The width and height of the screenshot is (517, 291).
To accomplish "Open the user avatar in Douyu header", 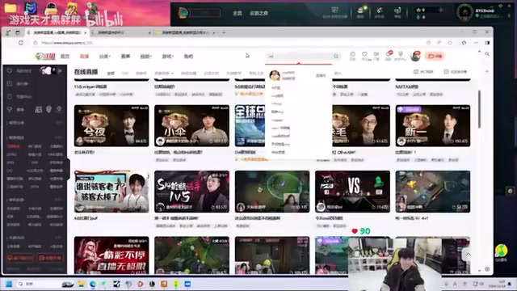I will (415, 56).
